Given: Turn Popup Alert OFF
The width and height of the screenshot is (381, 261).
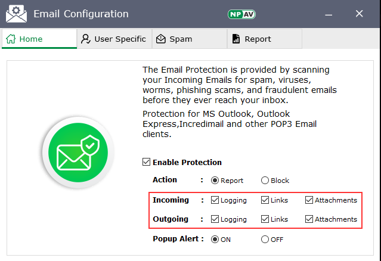Looking at the screenshot, I should tap(265, 240).
